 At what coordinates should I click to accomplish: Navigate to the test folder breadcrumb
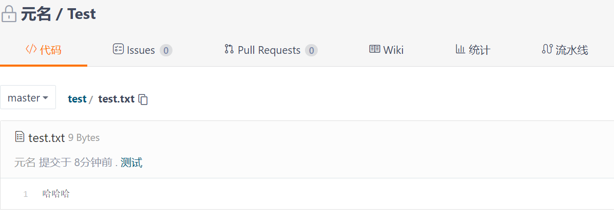point(77,99)
